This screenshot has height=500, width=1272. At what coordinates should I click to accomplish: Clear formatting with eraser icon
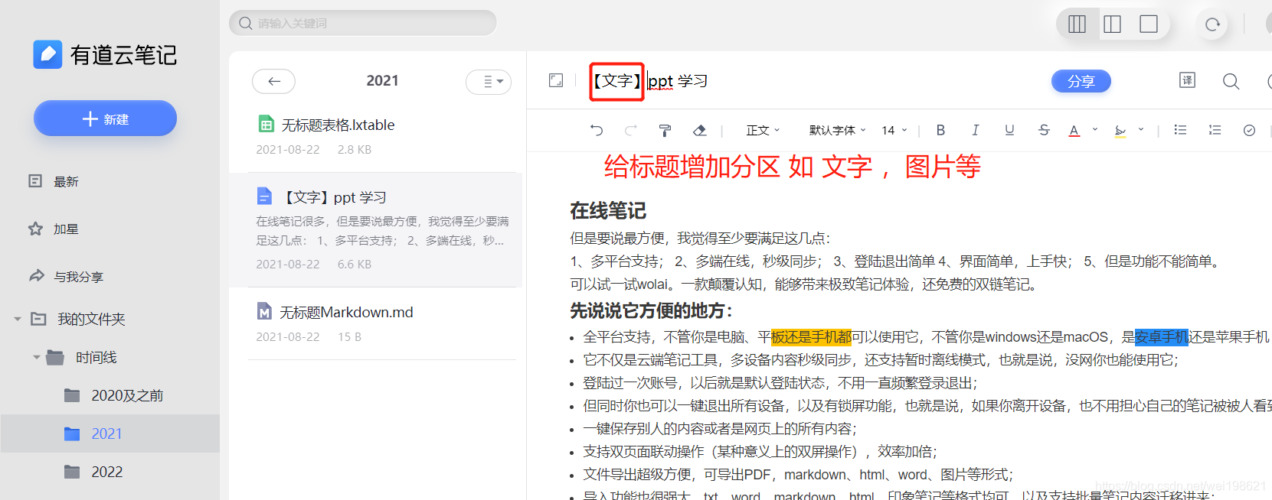[699, 130]
